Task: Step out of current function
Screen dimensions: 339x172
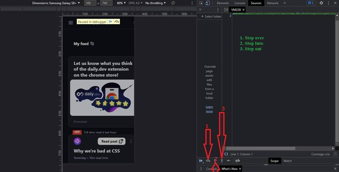Action: 222,161
